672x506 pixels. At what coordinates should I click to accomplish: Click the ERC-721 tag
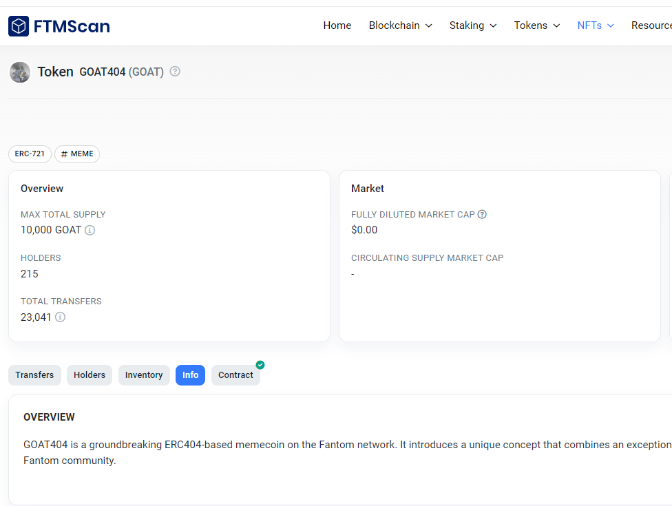(x=30, y=154)
